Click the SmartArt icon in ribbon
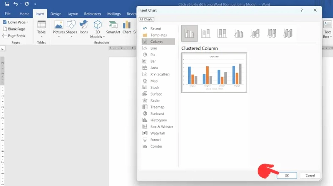The width and height of the screenshot is (333, 186). click(113, 27)
